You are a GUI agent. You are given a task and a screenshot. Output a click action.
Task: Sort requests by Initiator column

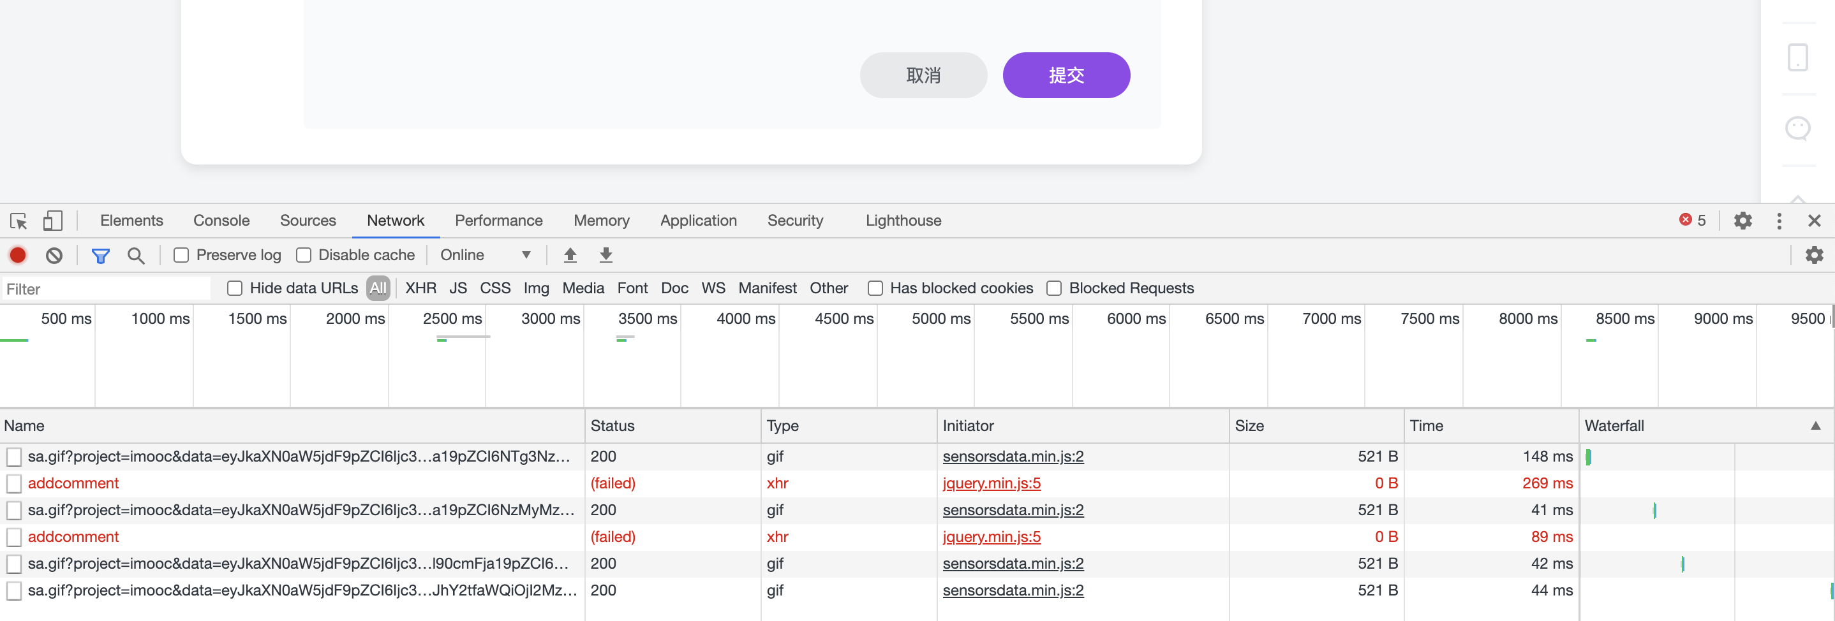tap(1083, 426)
